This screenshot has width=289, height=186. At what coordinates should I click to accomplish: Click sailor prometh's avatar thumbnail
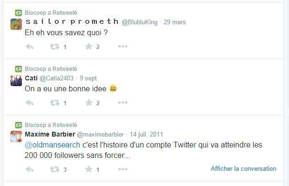(16, 24)
